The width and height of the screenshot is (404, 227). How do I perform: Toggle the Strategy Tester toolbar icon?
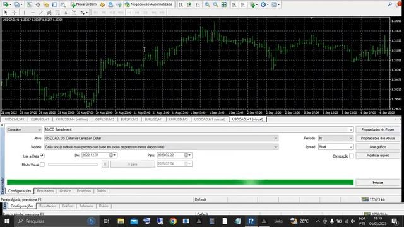tap(62, 4)
